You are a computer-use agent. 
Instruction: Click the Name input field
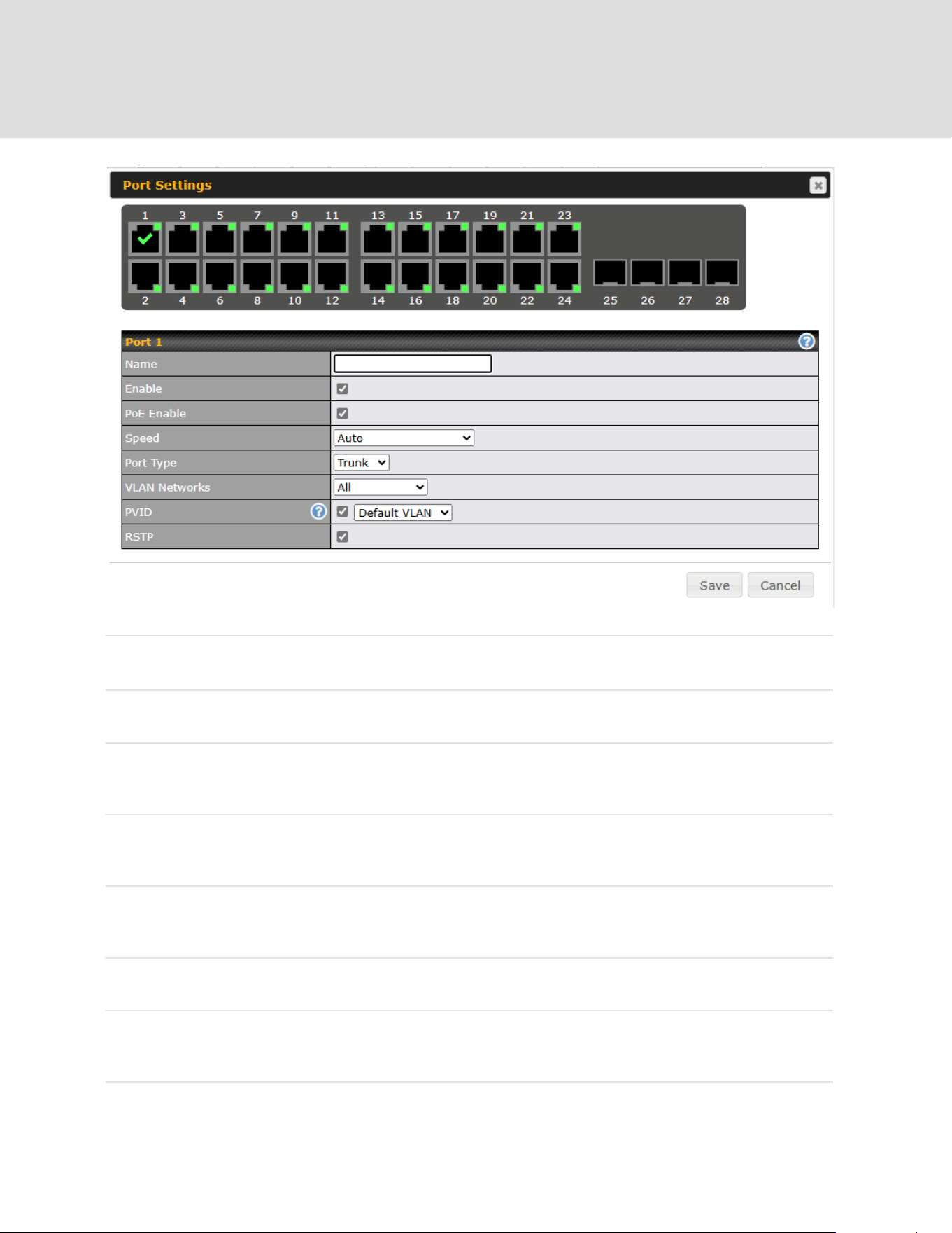click(x=413, y=363)
